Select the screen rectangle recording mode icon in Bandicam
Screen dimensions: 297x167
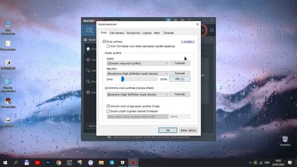coord(89,30)
